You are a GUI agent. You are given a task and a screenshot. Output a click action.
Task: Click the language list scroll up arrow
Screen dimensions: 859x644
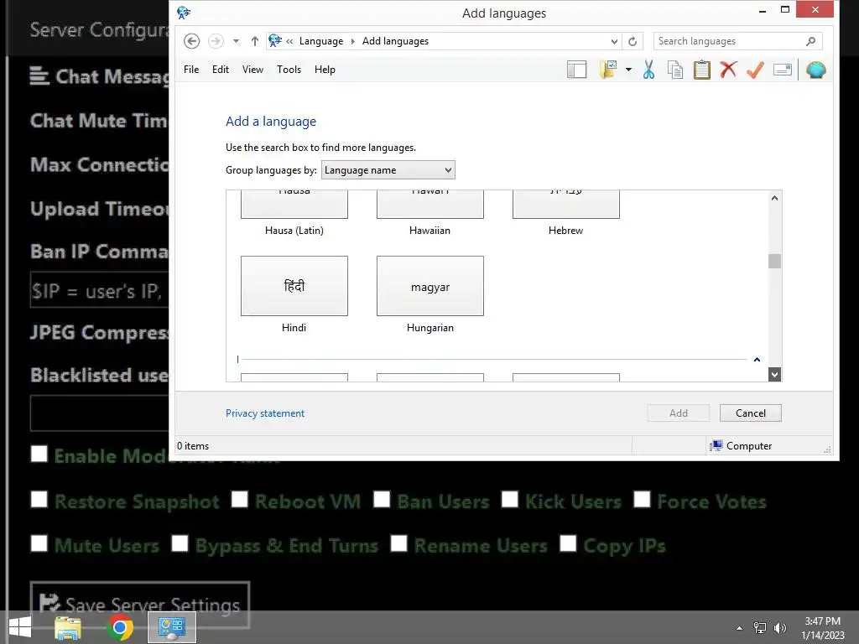[x=774, y=198]
